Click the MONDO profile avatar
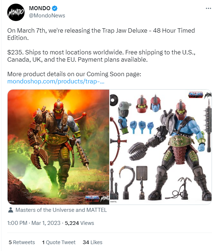Screen dimensions: 217x251 16,12
